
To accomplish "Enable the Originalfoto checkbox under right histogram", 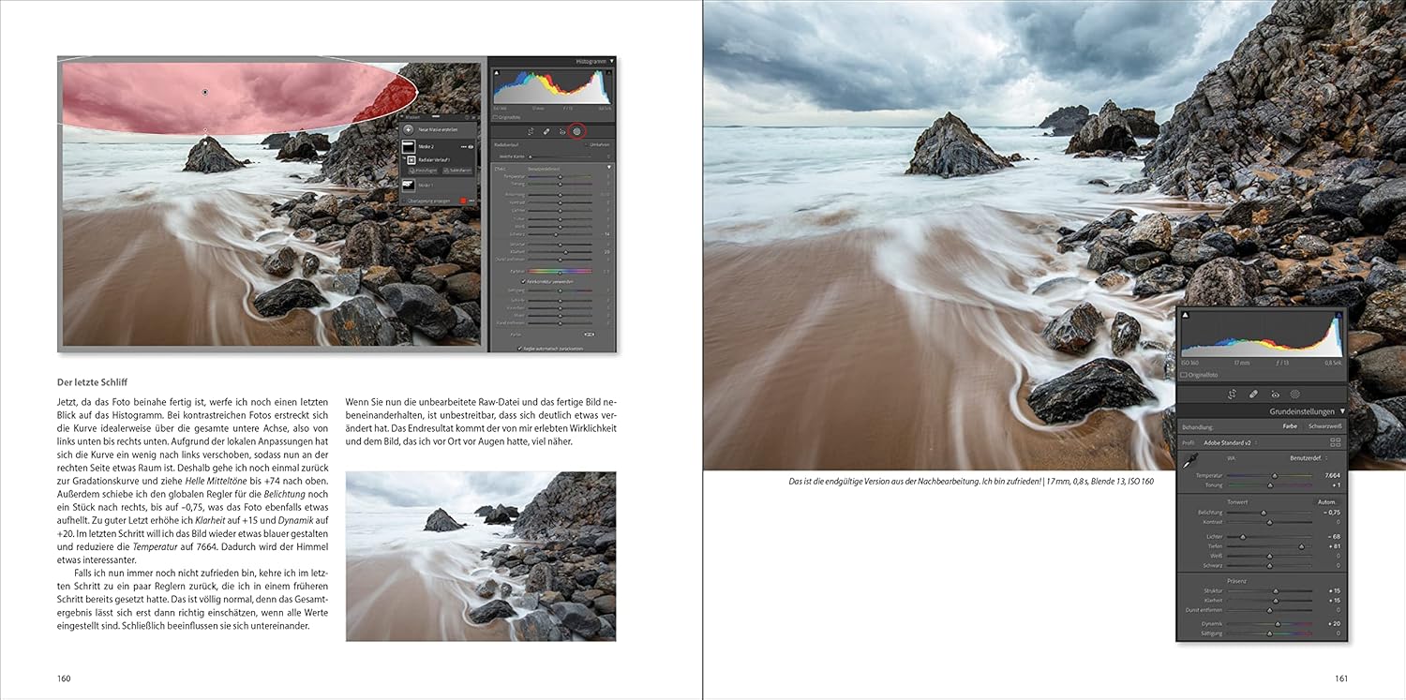I will tap(1185, 375).
